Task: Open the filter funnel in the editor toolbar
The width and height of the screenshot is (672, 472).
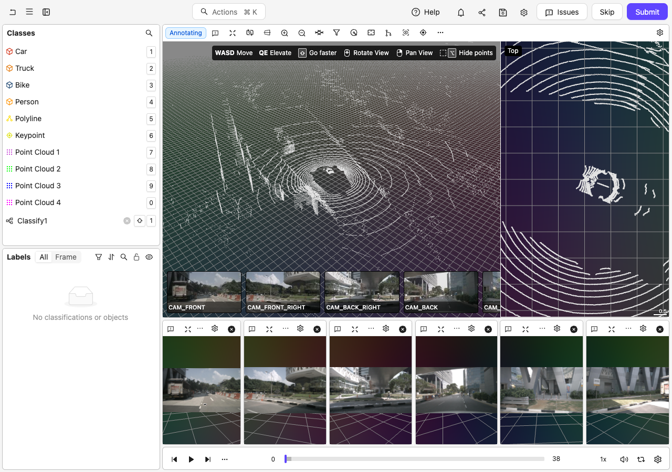Action: click(337, 33)
